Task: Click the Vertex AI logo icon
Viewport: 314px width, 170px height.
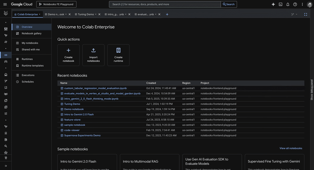Action: pos(6,13)
